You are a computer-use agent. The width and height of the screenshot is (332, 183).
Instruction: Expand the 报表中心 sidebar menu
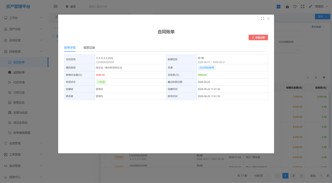(x=23, y=177)
